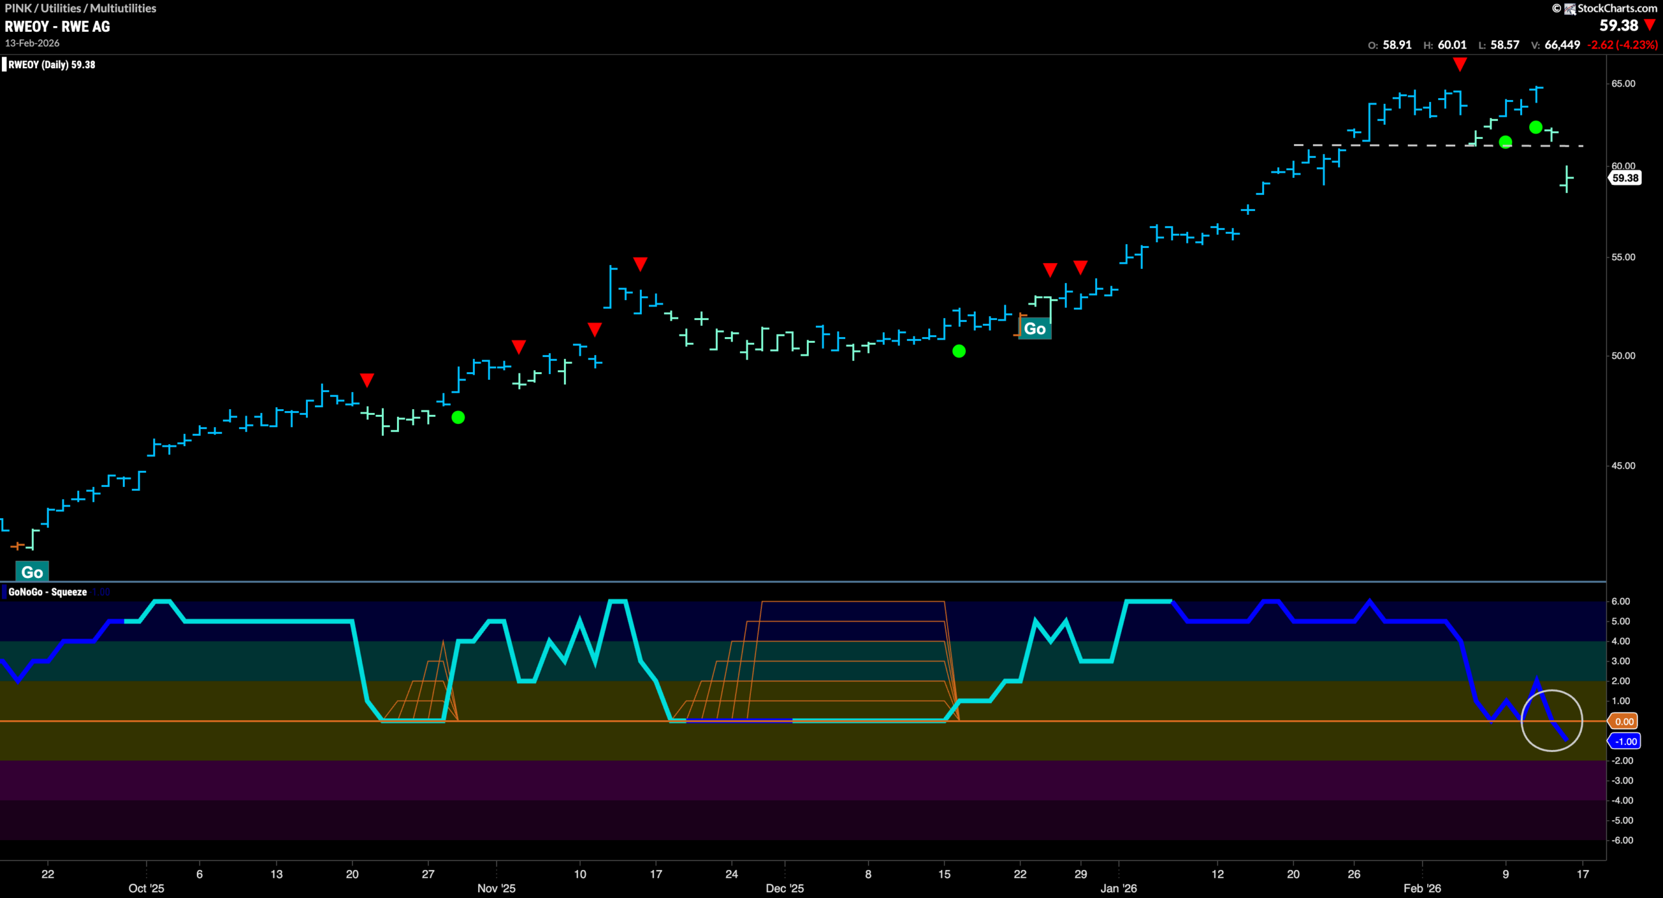Screen dimensions: 1663x898
Task: Click the red down arrow beside price 59.38 header
Action: click(1650, 25)
